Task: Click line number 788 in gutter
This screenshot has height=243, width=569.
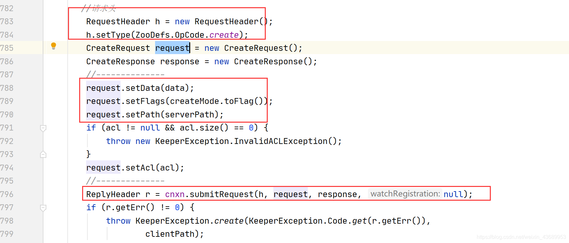Action: [x=7, y=88]
